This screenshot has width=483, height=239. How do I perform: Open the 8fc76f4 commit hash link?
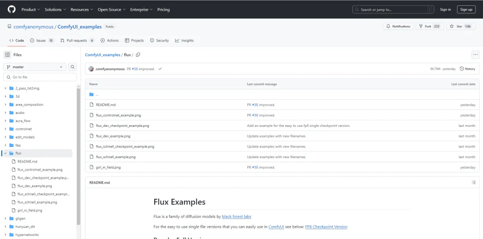(x=435, y=69)
